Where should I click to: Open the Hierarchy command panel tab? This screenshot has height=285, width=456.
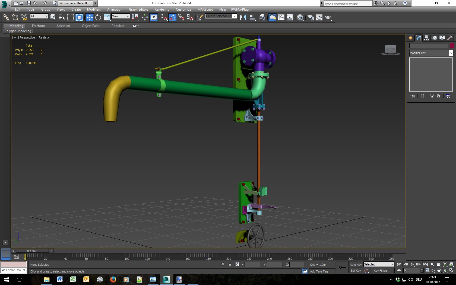point(426,38)
